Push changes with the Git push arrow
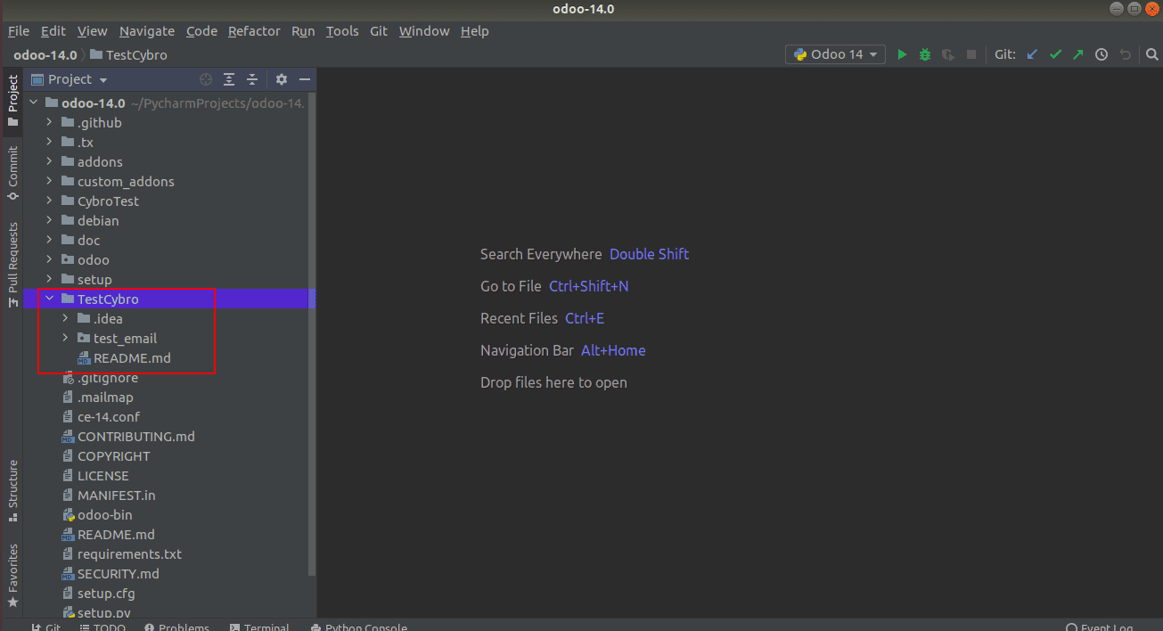This screenshot has width=1163, height=631. tap(1077, 54)
